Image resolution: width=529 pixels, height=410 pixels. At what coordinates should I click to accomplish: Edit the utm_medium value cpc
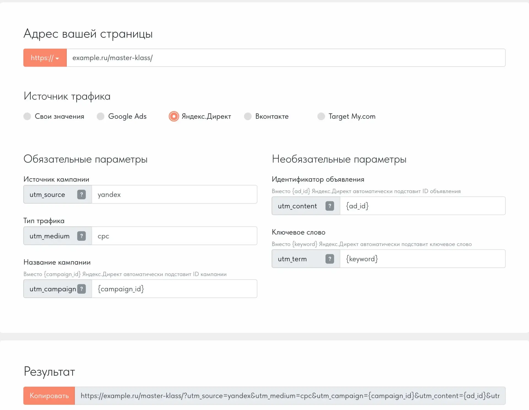pos(174,236)
